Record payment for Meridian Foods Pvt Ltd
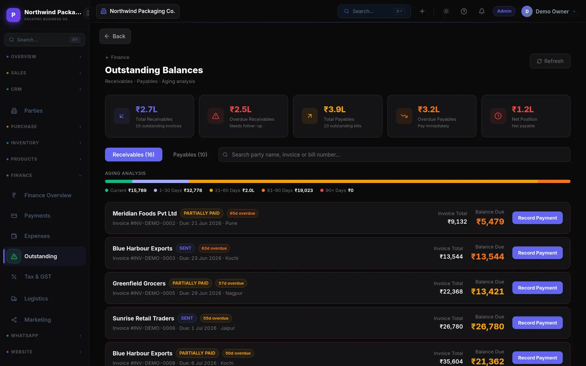Viewport: 586px width, 366px height. (537, 218)
